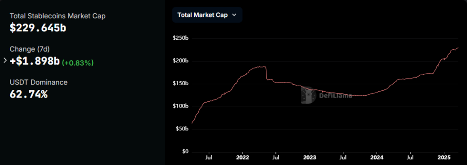The width and height of the screenshot is (467, 165).
Task: Click the DefiLlama watermark text
Action: 336,96
